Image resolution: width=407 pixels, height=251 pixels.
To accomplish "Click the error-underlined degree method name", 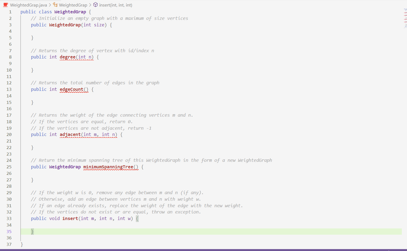I will 67,57.
